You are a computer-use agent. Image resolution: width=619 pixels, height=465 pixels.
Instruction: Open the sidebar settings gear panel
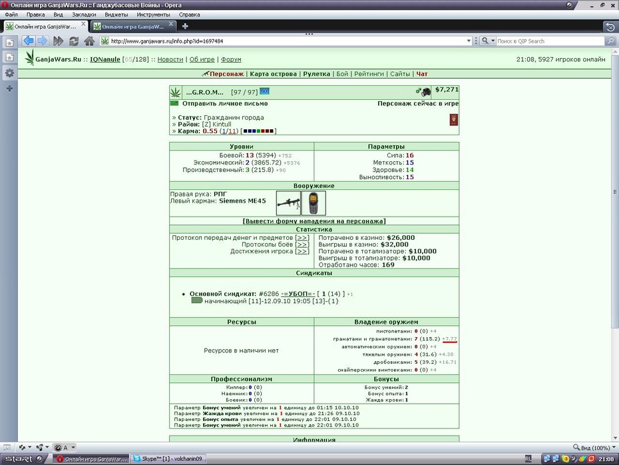(x=9, y=73)
